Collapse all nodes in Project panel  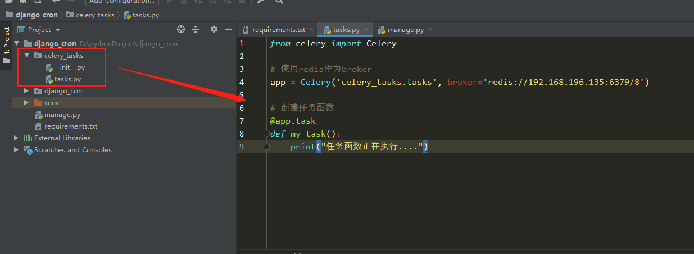click(x=196, y=29)
